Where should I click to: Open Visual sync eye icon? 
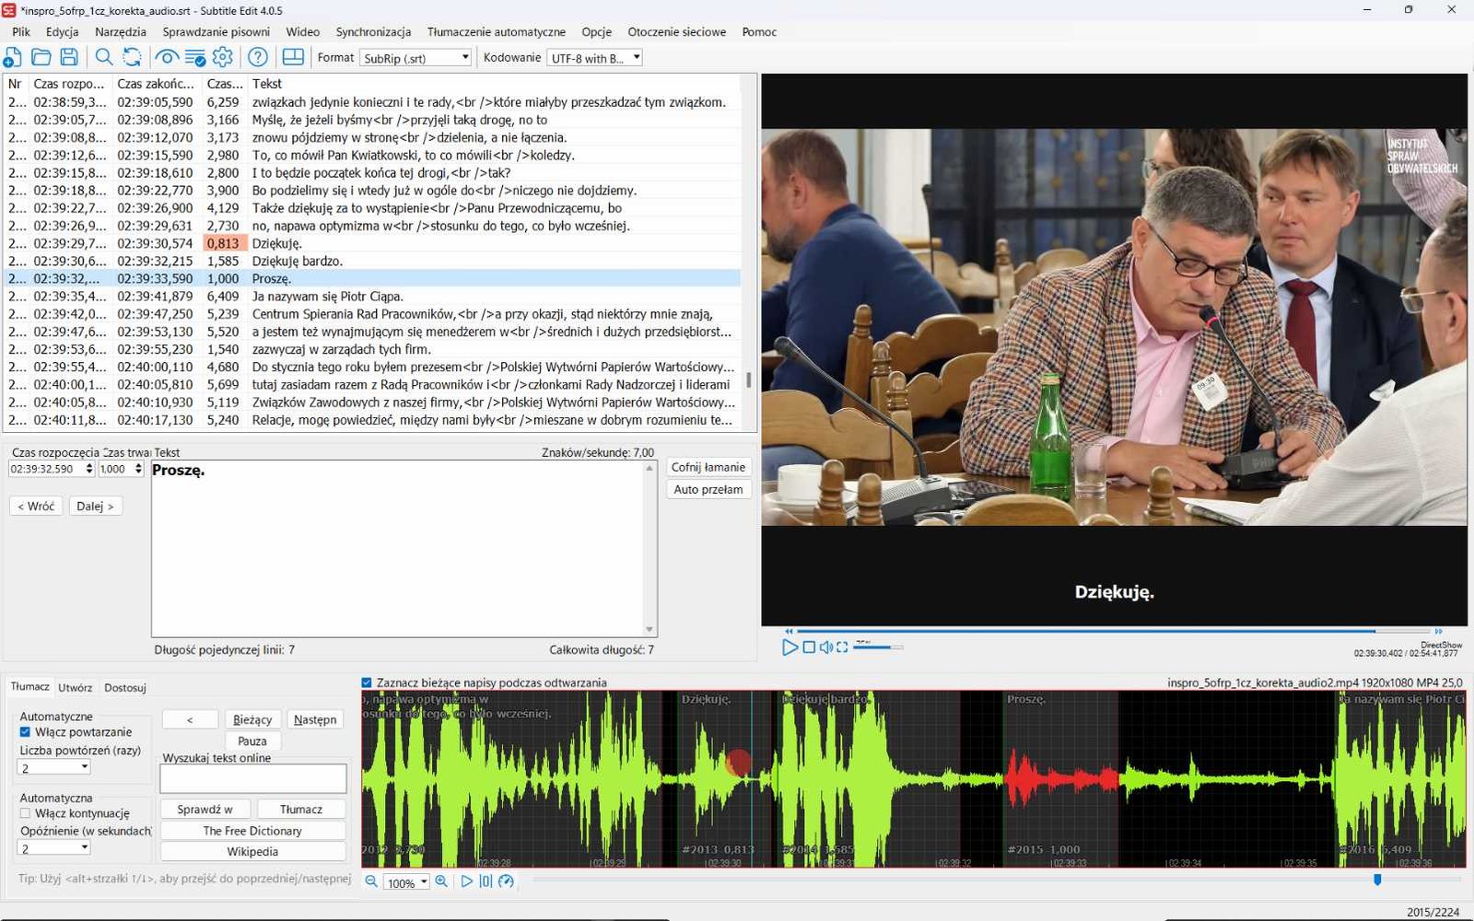(167, 58)
